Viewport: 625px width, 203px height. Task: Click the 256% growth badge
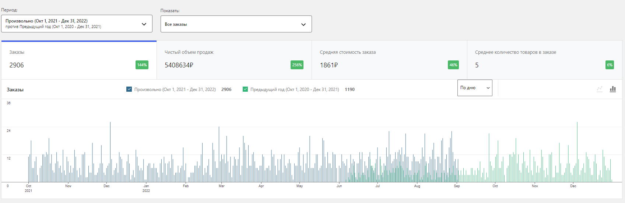[x=297, y=65]
